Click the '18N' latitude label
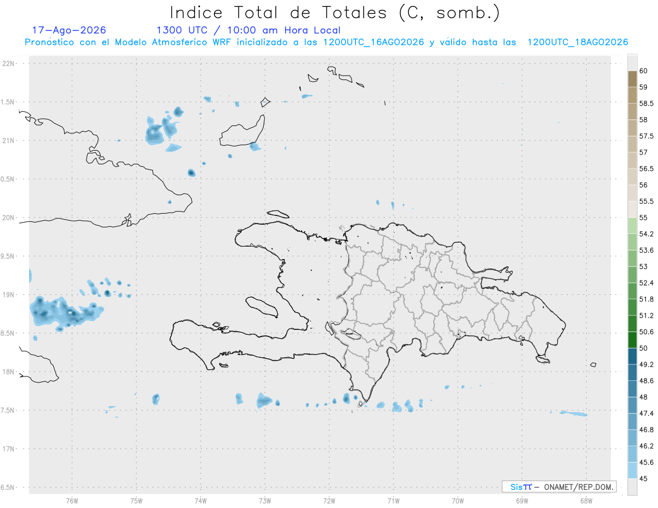 click(x=9, y=372)
